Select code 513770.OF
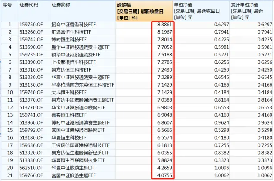 (31, 107)
